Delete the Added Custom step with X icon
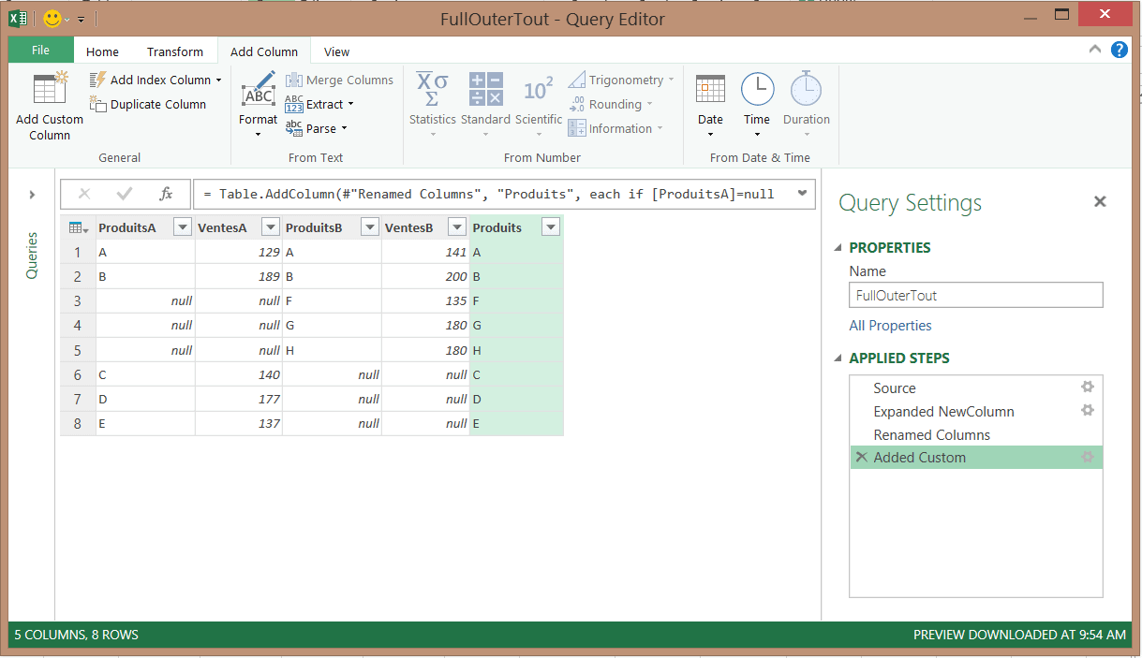 [861, 457]
